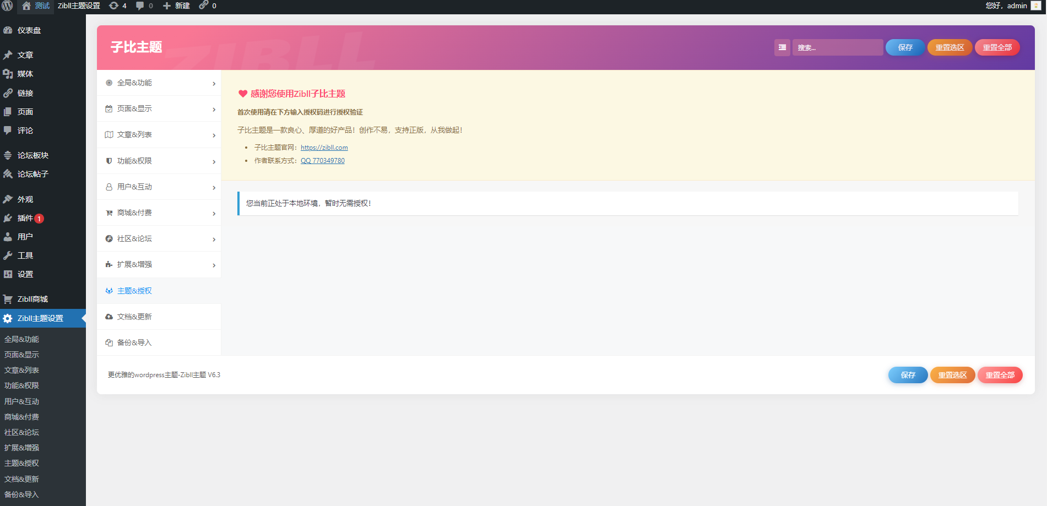Click the 外观 paintbrush icon
The image size is (1047, 506).
click(8, 199)
